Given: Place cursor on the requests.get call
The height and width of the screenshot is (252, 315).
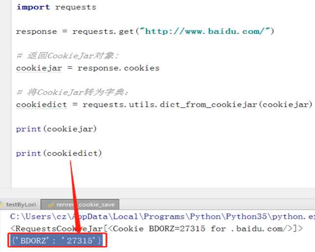Looking at the screenshot, I should (x=103, y=31).
